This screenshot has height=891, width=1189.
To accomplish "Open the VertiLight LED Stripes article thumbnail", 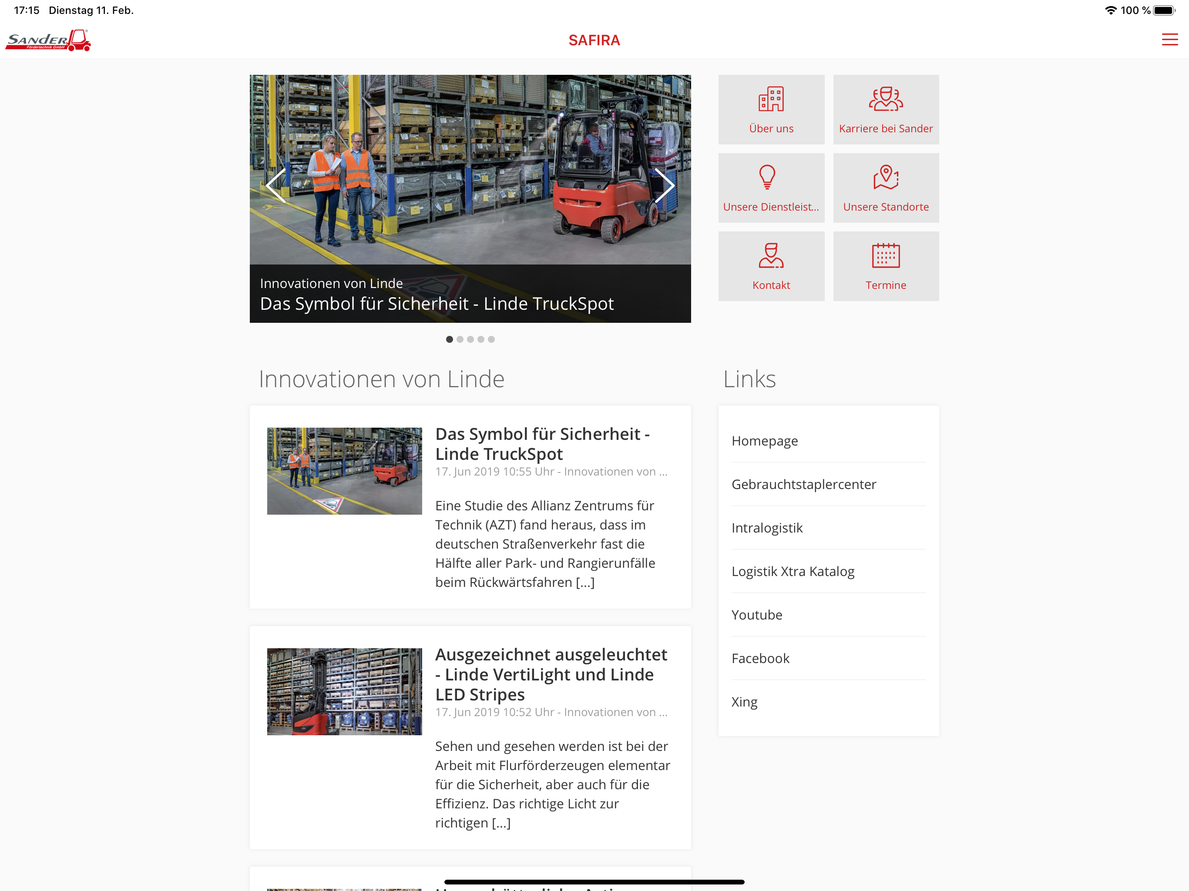I will click(345, 691).
